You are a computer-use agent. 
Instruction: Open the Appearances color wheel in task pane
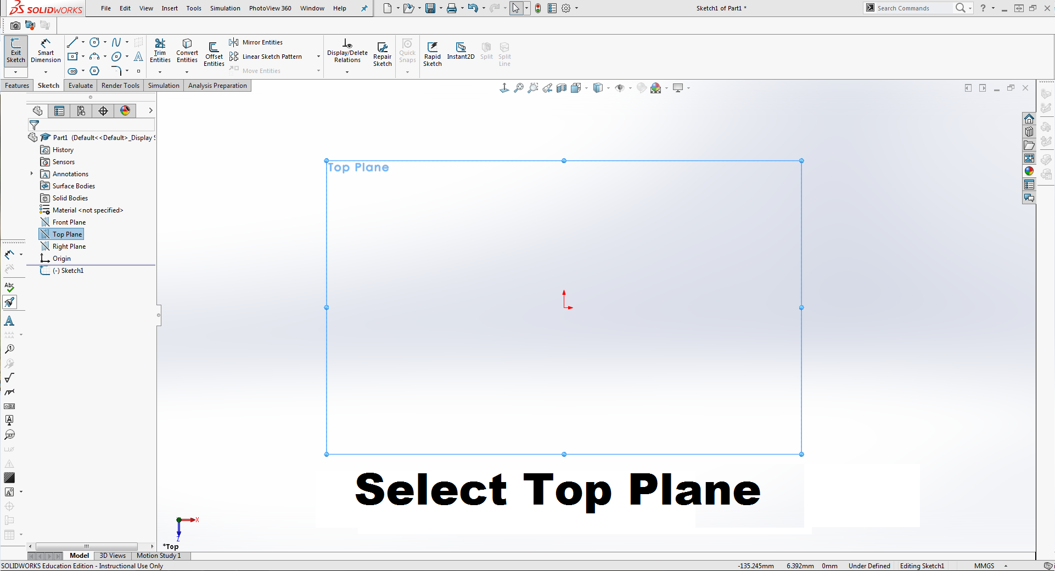point(1029,171)
